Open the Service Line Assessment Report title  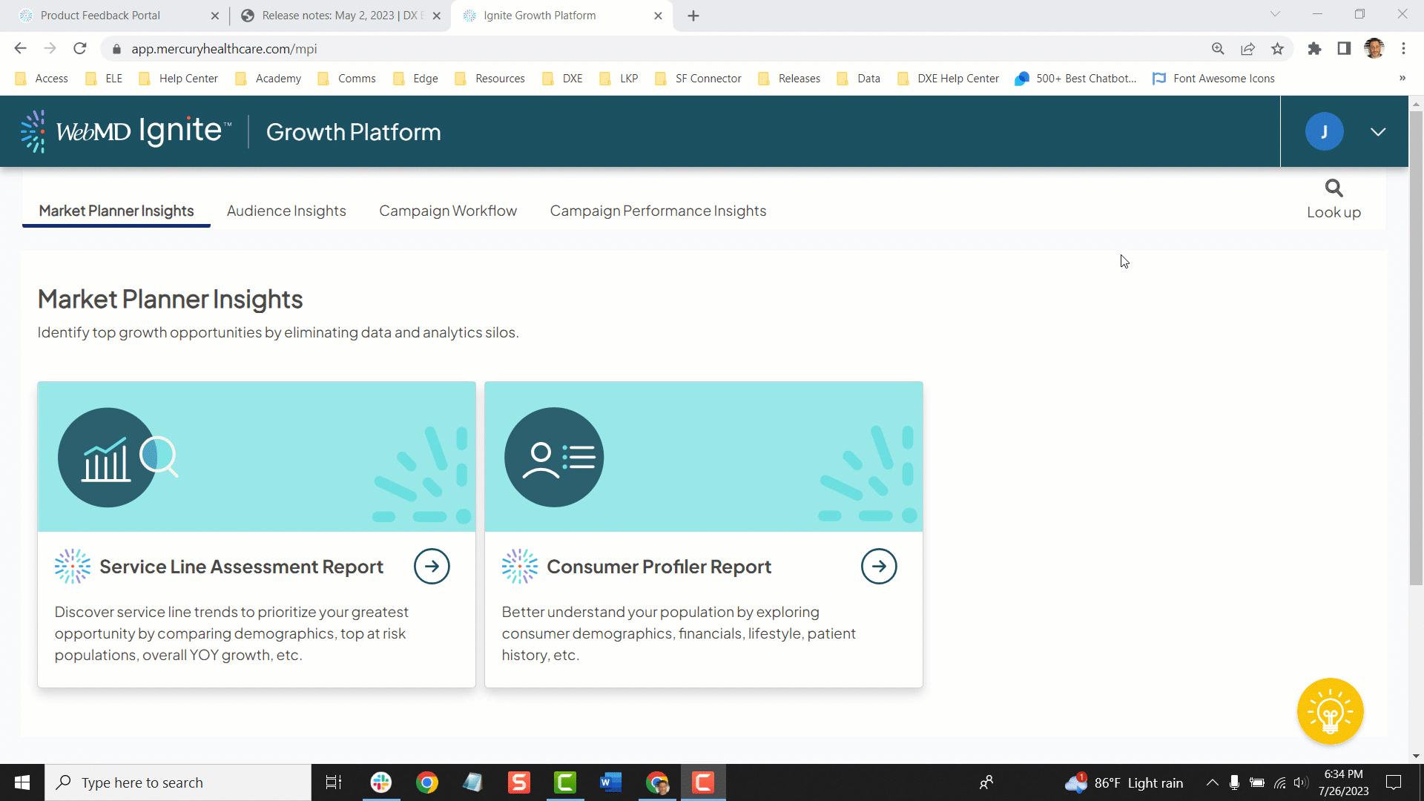(241, 567)
